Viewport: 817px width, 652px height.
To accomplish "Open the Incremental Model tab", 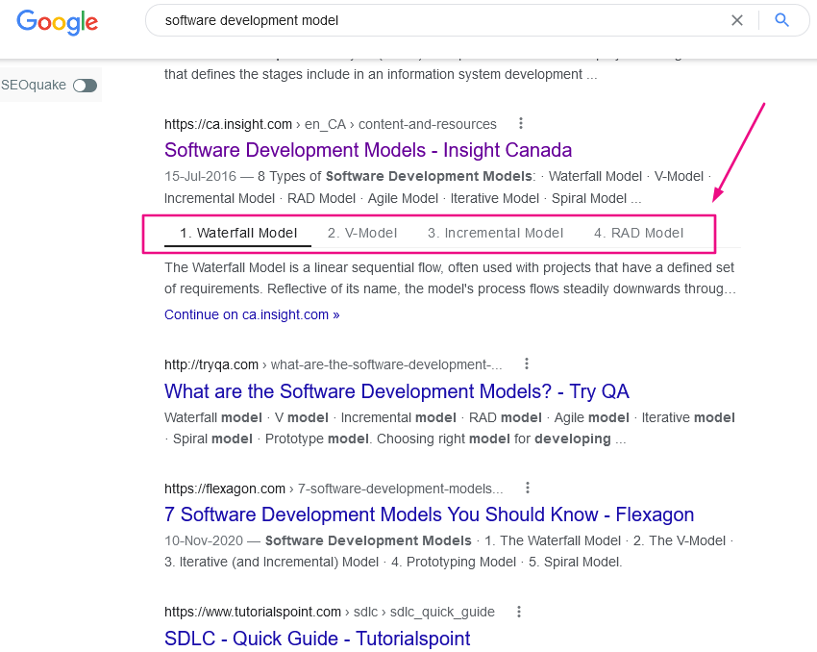I will click(x=496, y=232).
